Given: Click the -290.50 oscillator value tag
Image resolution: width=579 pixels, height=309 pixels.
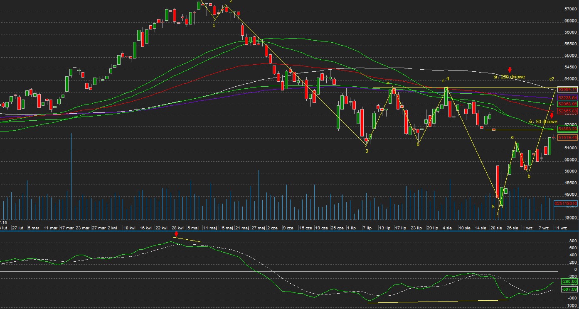Looking at the screenshot, I should [x=569, y=281].
